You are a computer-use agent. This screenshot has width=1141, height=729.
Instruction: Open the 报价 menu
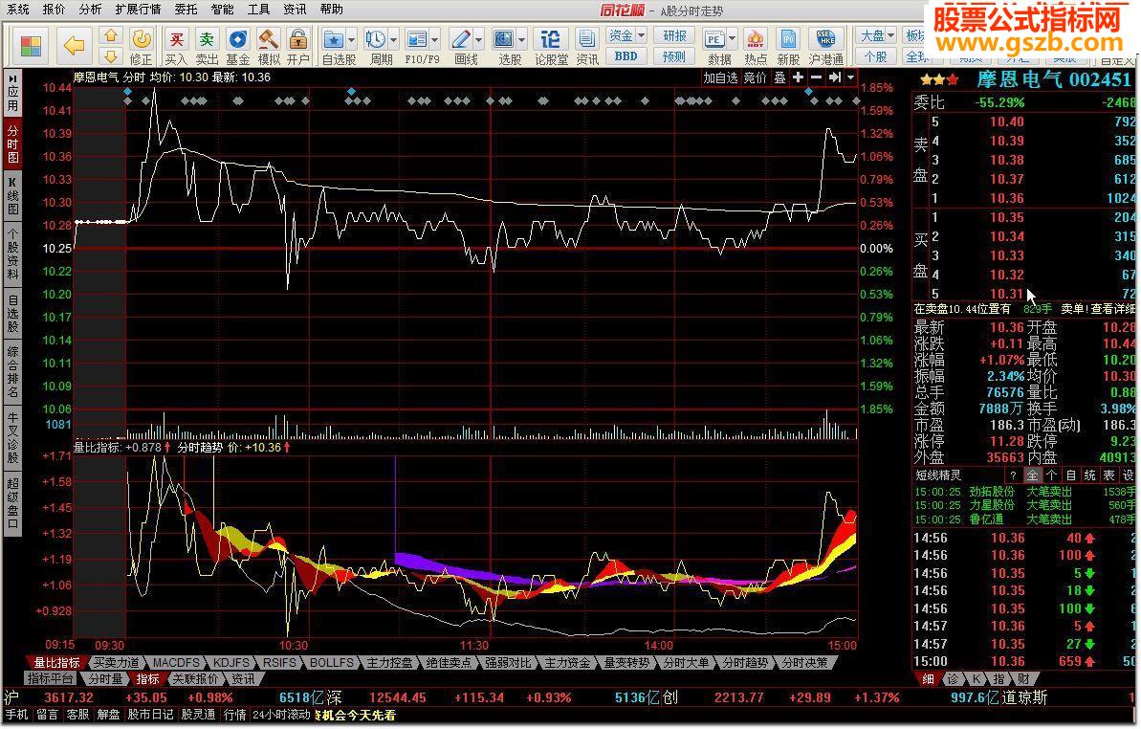coord(54,10)
